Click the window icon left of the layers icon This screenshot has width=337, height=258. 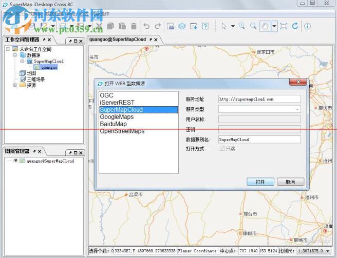pos(170,26)
